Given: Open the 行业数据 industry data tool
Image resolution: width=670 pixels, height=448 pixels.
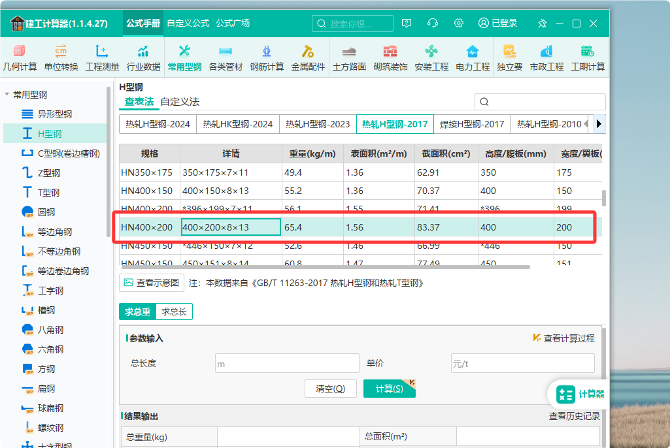Looking at the screenshot, I should [143, 57].
